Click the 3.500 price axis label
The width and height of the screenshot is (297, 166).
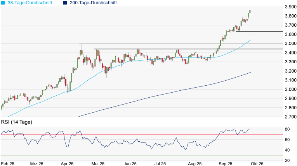click(290, 44)
